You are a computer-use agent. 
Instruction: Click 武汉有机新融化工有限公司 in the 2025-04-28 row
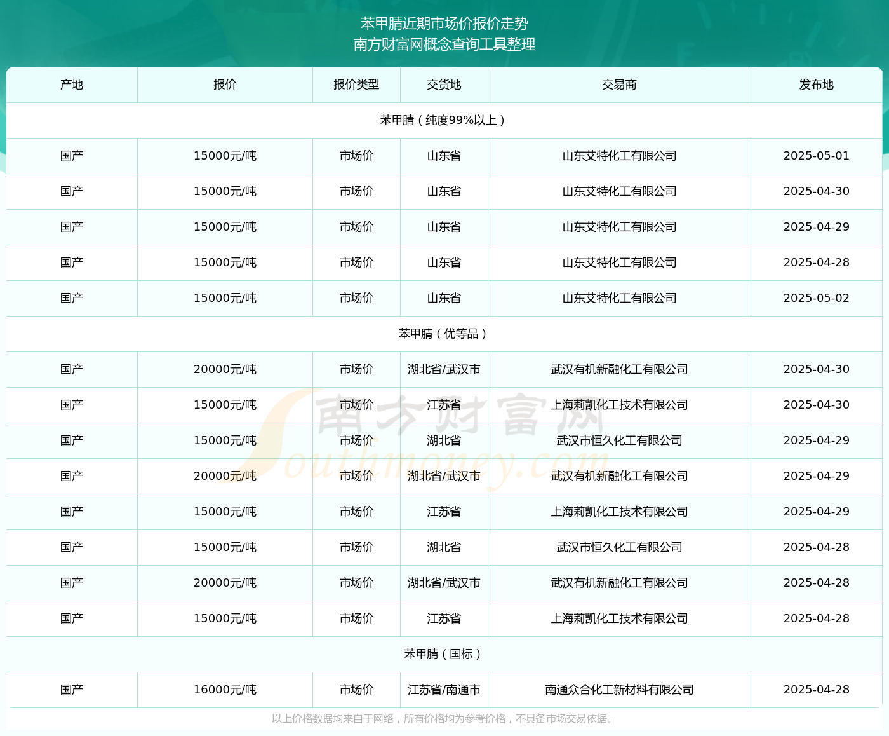[x=619, y=583]
